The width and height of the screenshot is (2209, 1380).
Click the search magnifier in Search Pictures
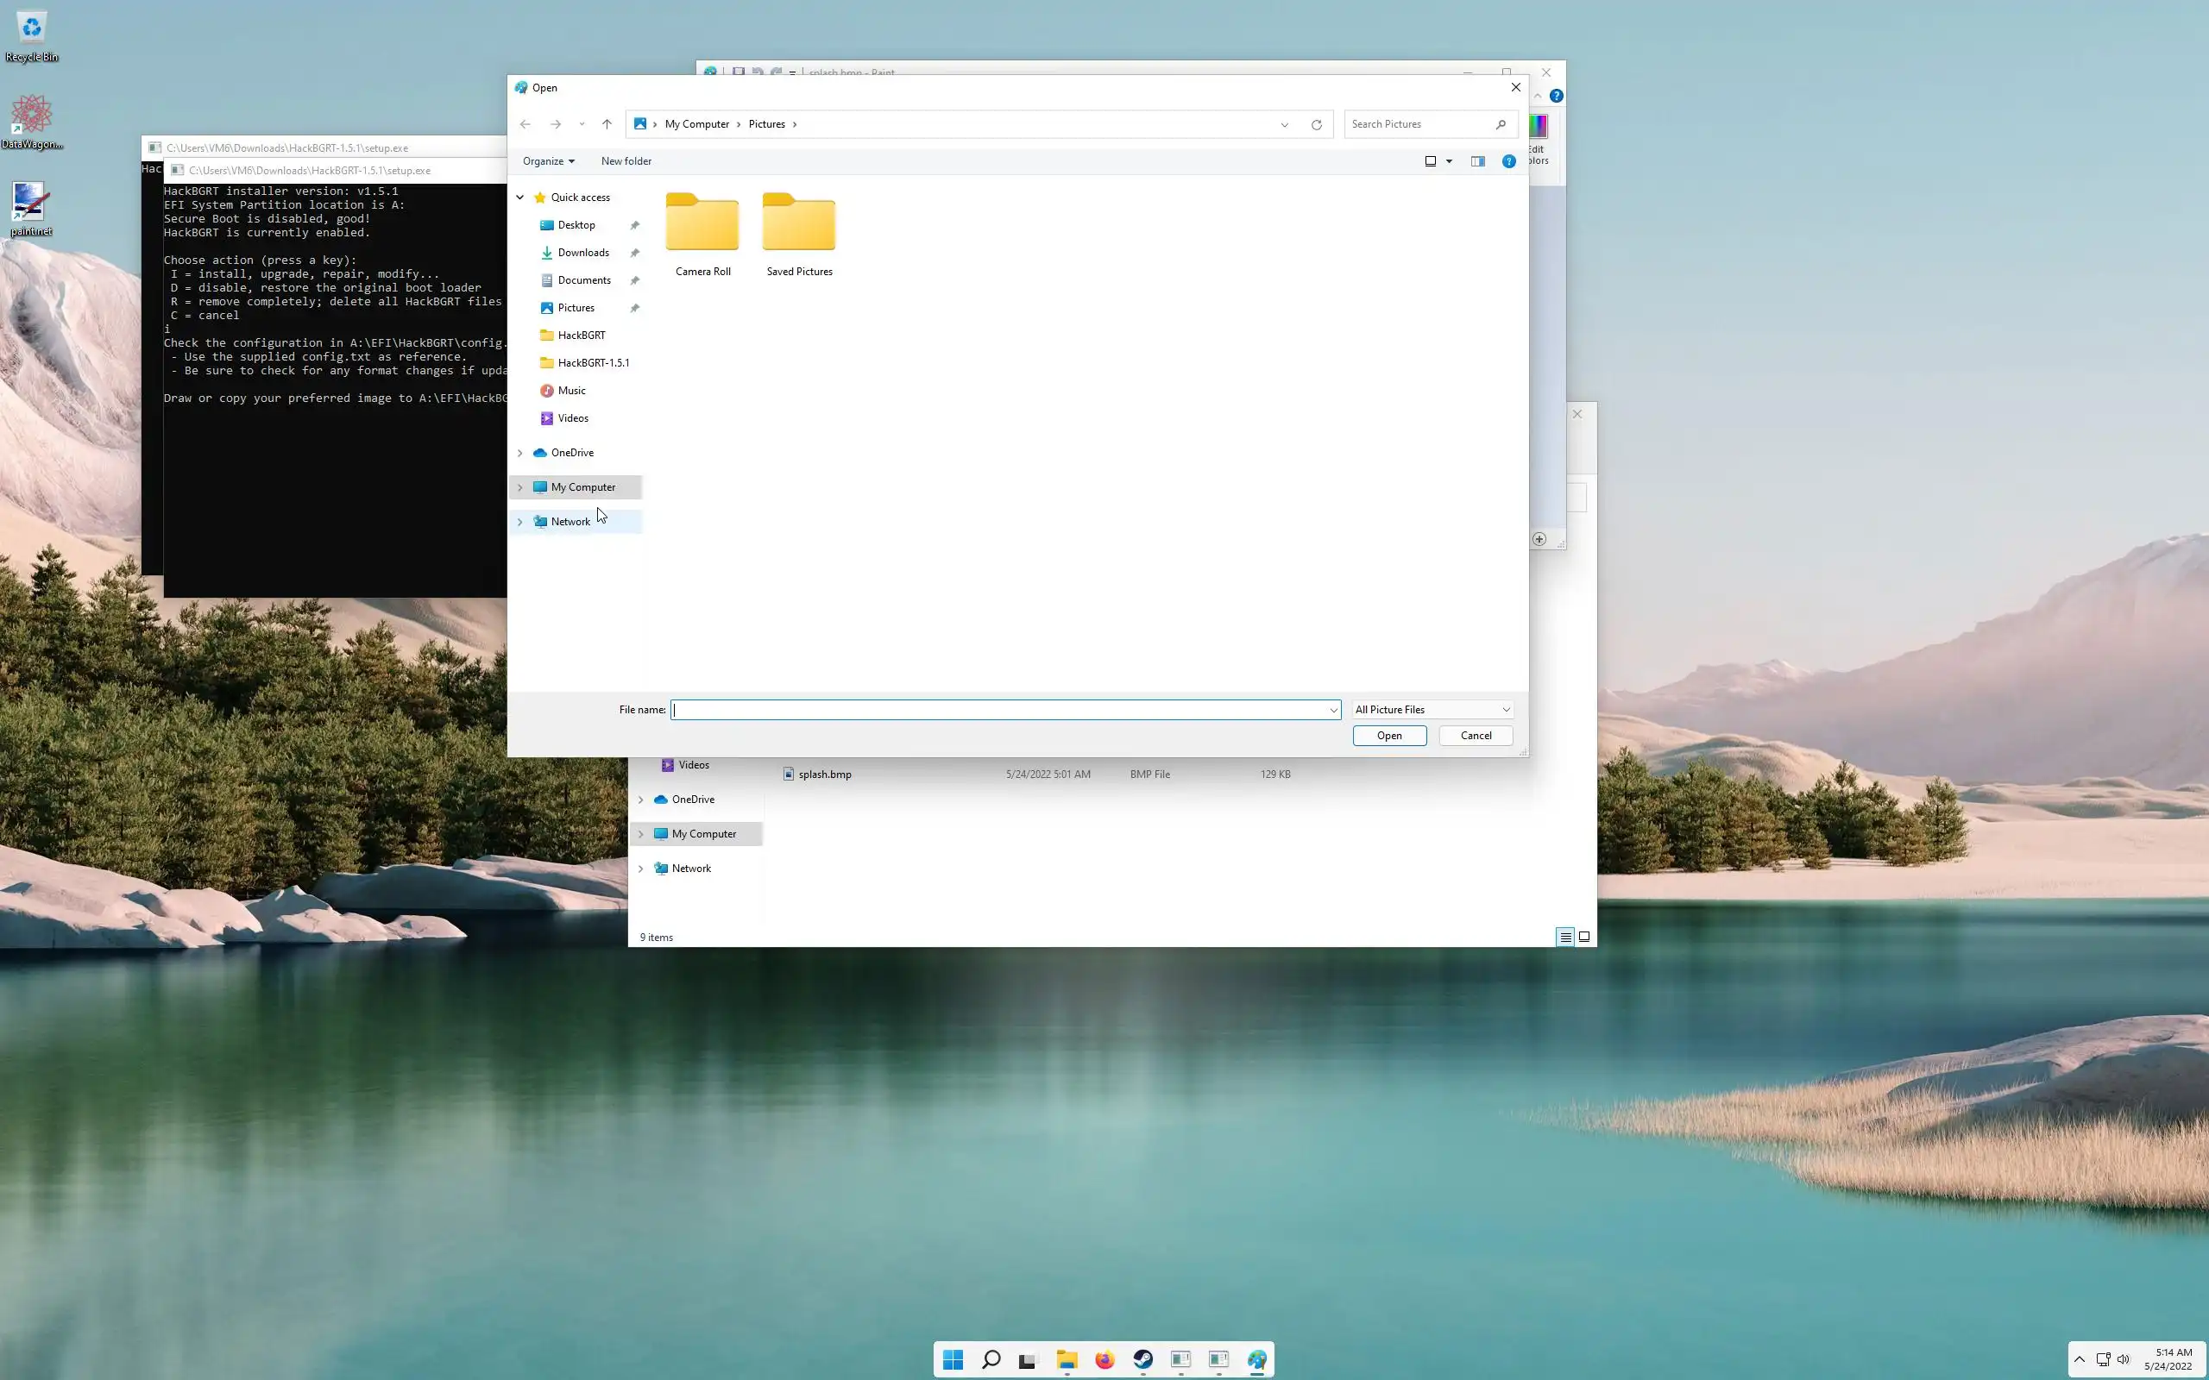(1501, 124)
